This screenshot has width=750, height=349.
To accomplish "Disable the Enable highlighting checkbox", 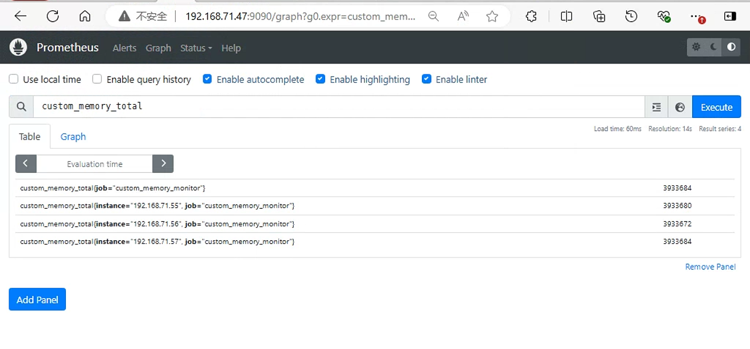I will (x=321, y=79).
